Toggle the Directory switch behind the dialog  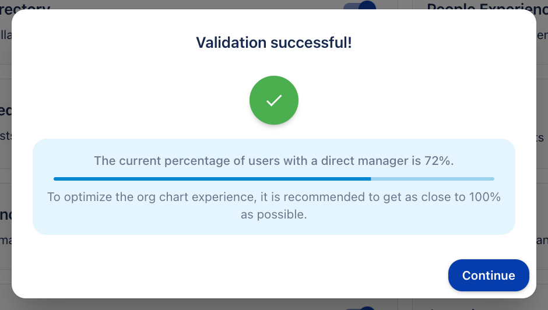point(360,6)
